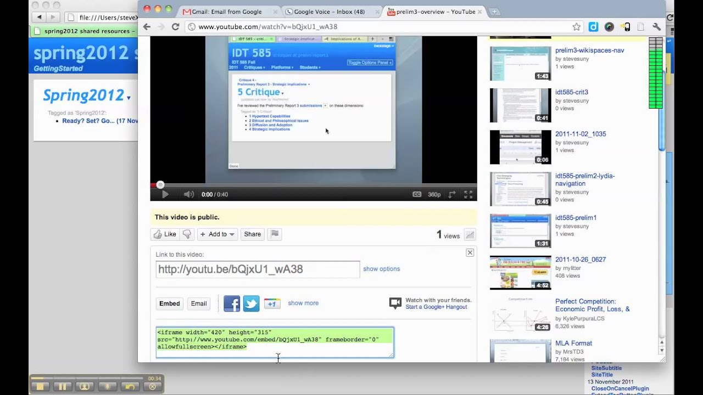Image resolution: width=703 pixels, height=395 pixels.
Task: Open the Perfect Competition video link
Action: pyautogui.click(x=593, y=305)
